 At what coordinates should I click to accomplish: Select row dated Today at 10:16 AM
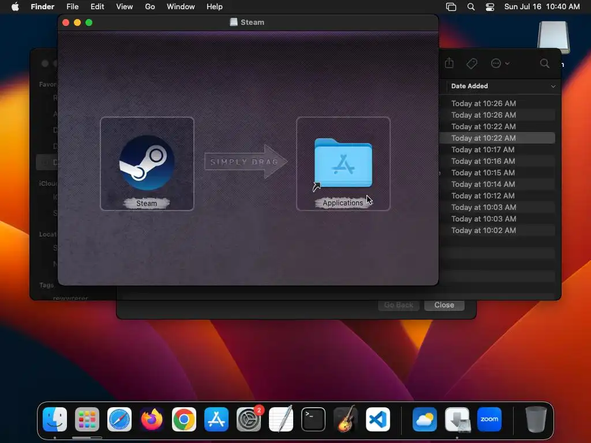(x=498, y=162)
